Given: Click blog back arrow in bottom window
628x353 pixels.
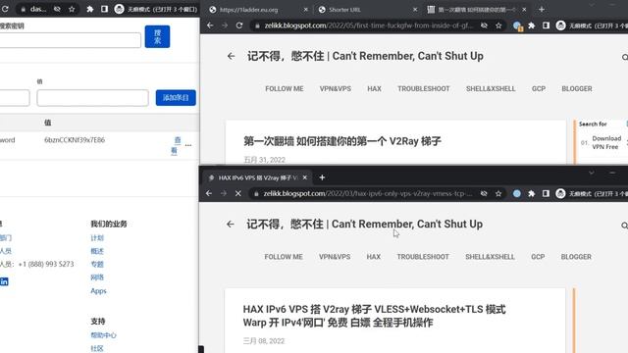Looking at the screenshot, I should [x=231, y=225].
